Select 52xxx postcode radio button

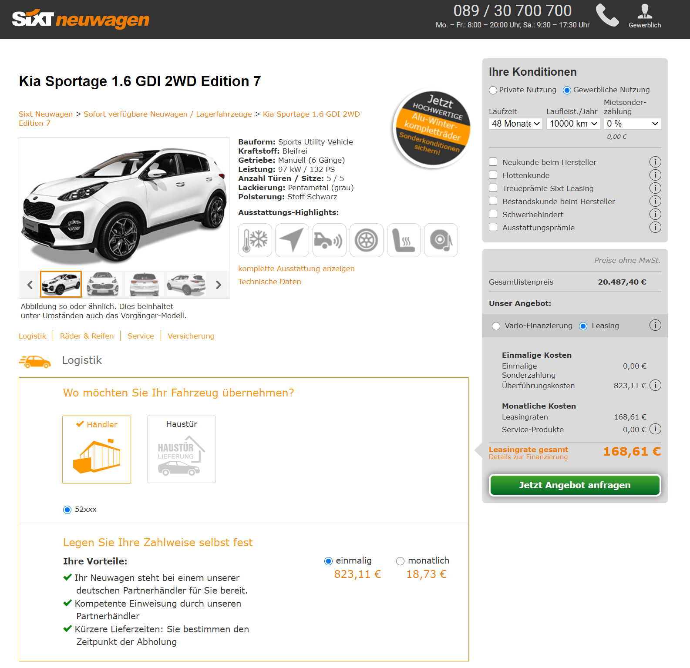pos(67,510)
